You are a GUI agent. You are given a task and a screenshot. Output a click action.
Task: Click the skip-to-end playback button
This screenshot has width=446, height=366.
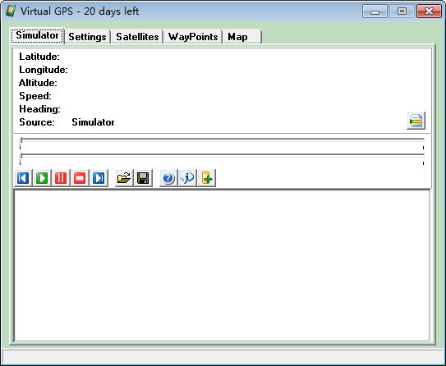tap(99, 178)
